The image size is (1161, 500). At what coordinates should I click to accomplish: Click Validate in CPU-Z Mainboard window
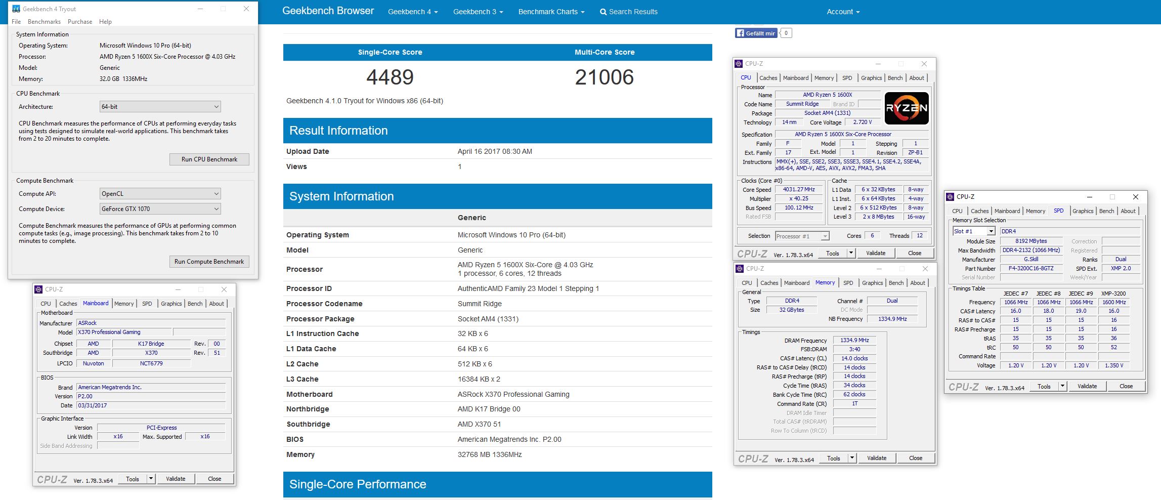click(176, 479)
